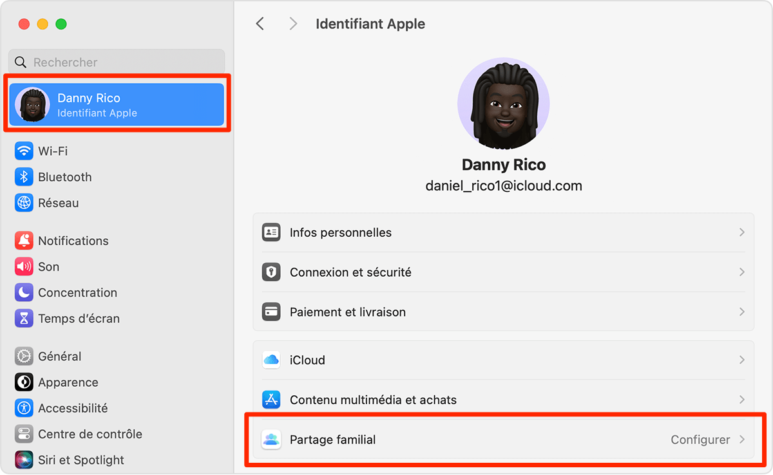
Task: Click in the Rechercher search field
Action: tap(117, 62)
